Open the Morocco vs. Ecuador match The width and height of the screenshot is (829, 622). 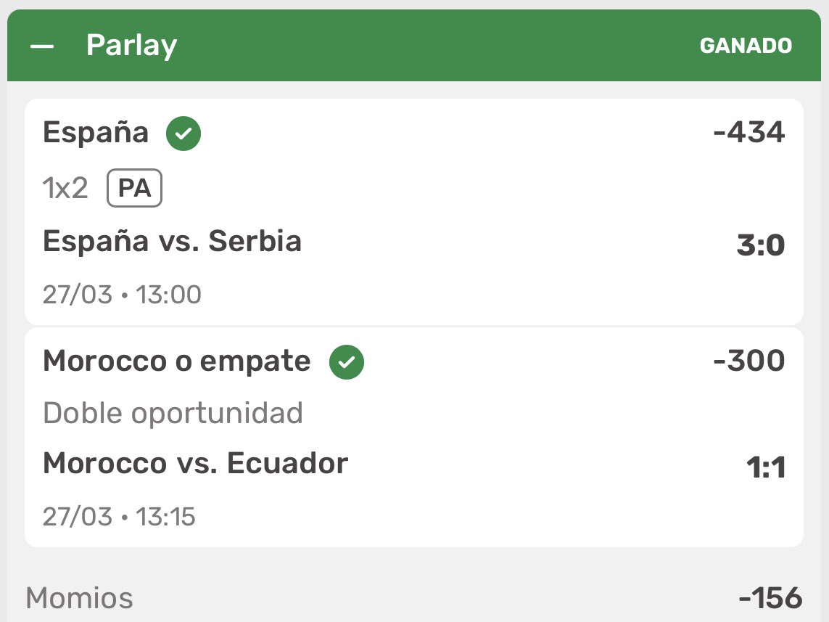(x=195, y=463)
